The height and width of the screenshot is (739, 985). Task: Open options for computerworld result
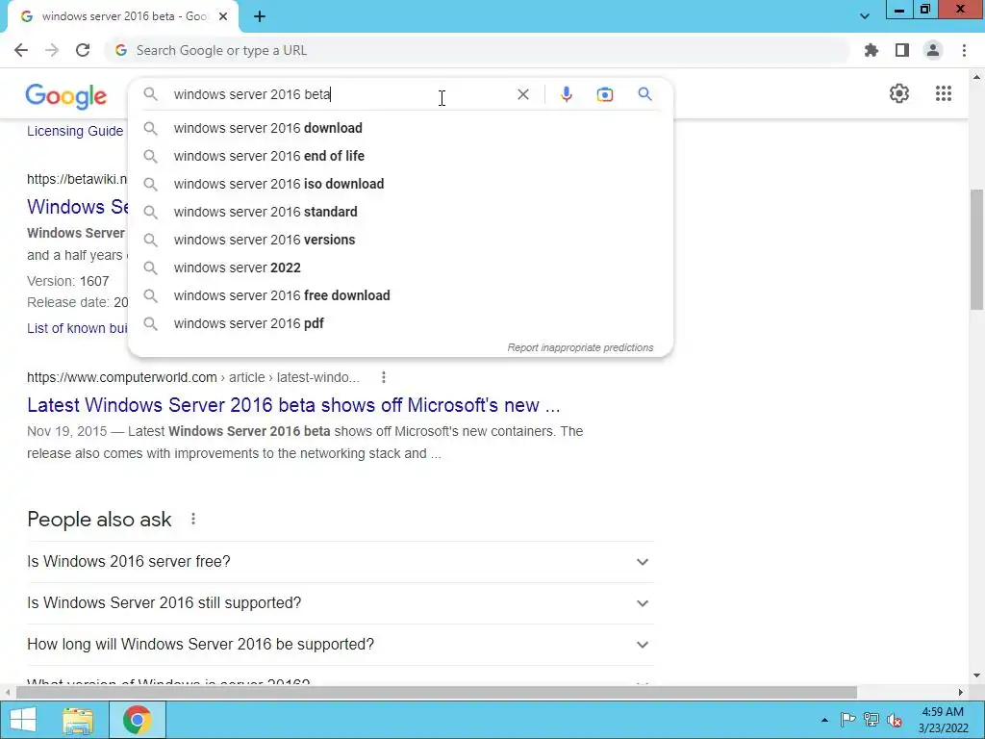point(383,377)
